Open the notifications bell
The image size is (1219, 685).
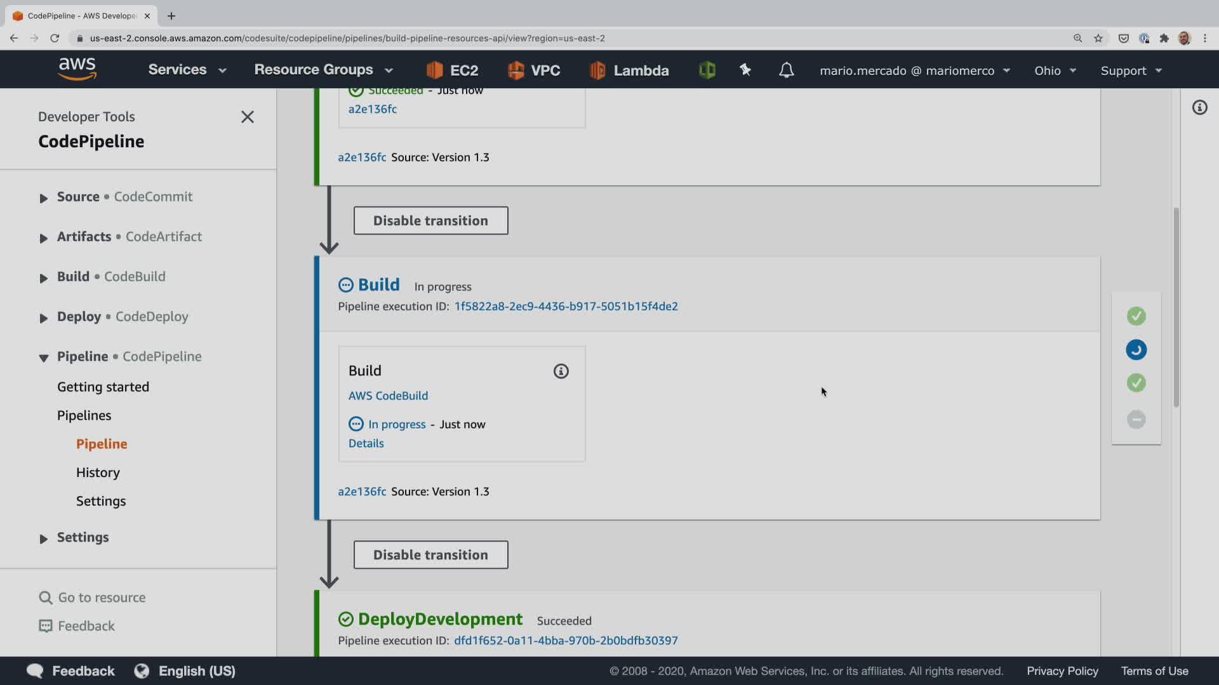[x=786, y=70]
